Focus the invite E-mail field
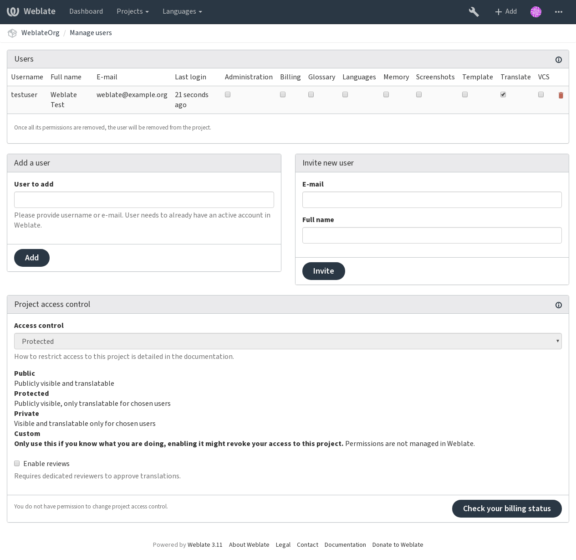This screenshot has width=576, height=560. pyautogui.click(x=432, y=200)
